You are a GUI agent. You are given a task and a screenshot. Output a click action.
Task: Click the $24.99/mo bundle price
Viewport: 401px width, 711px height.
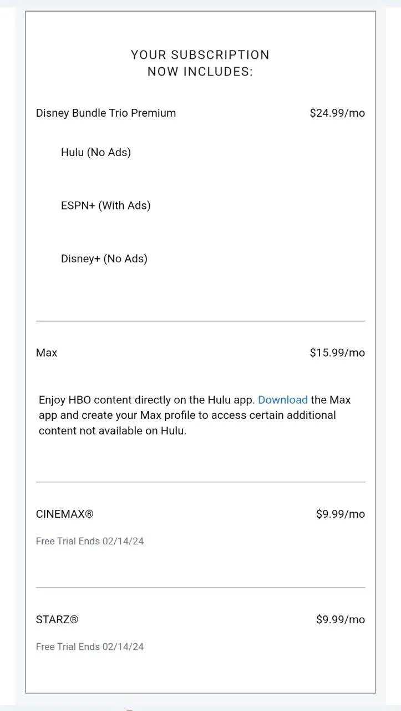[x=337, y=113]
